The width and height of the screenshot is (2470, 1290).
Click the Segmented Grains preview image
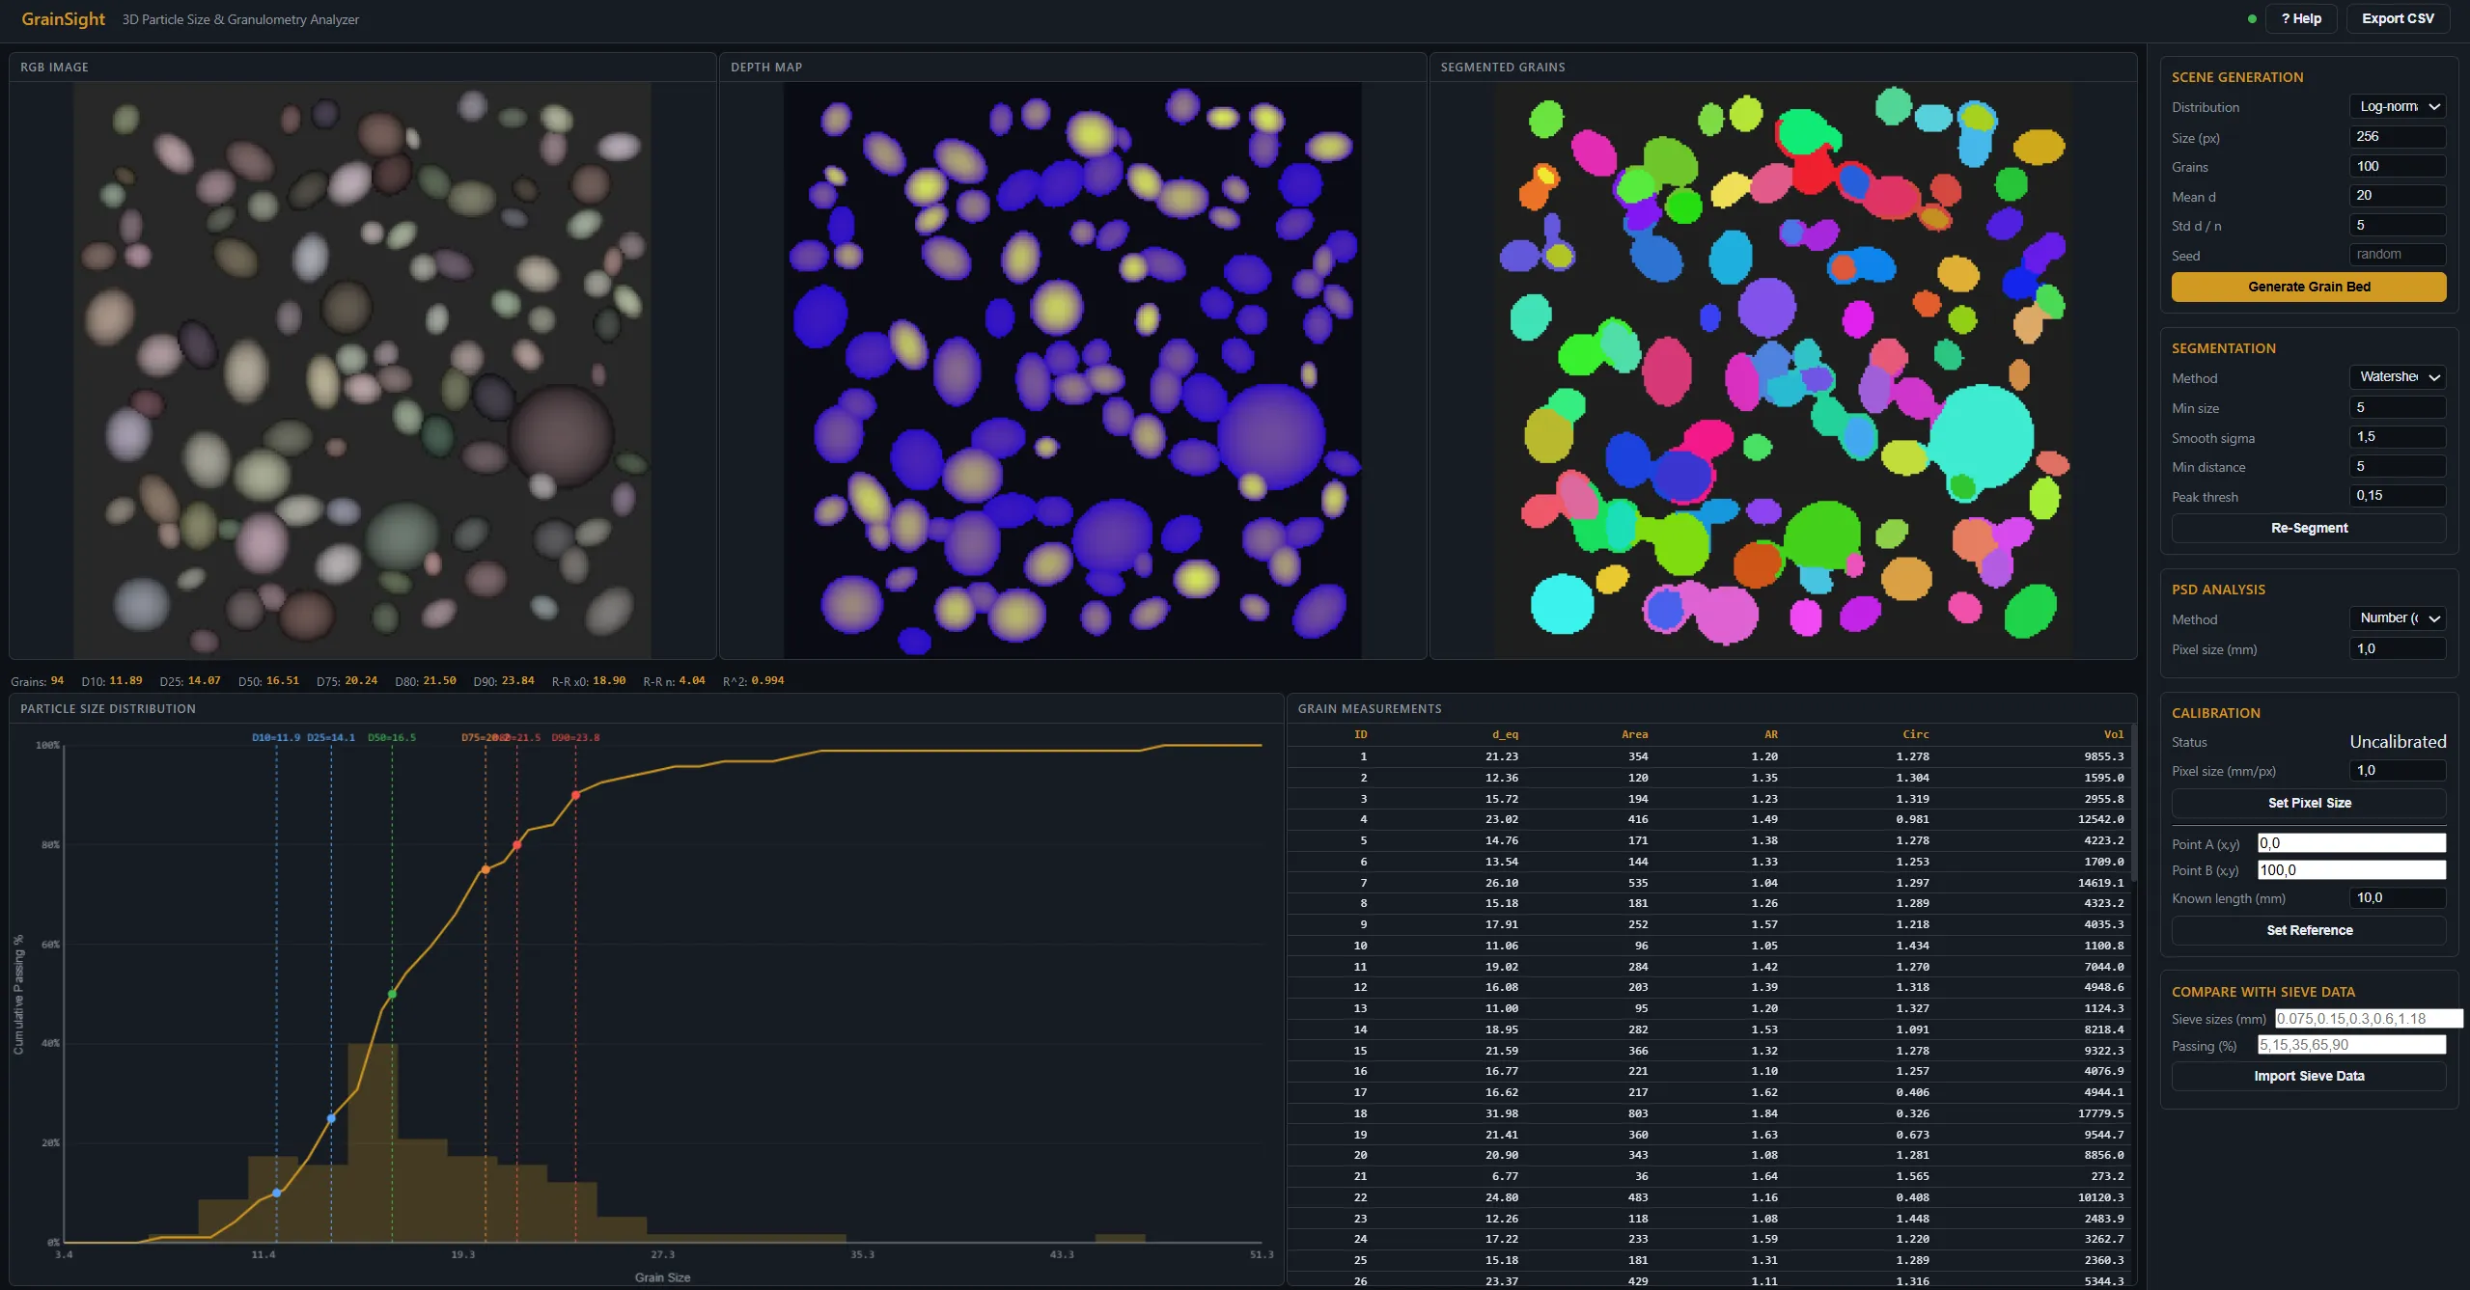[1781, 367]
